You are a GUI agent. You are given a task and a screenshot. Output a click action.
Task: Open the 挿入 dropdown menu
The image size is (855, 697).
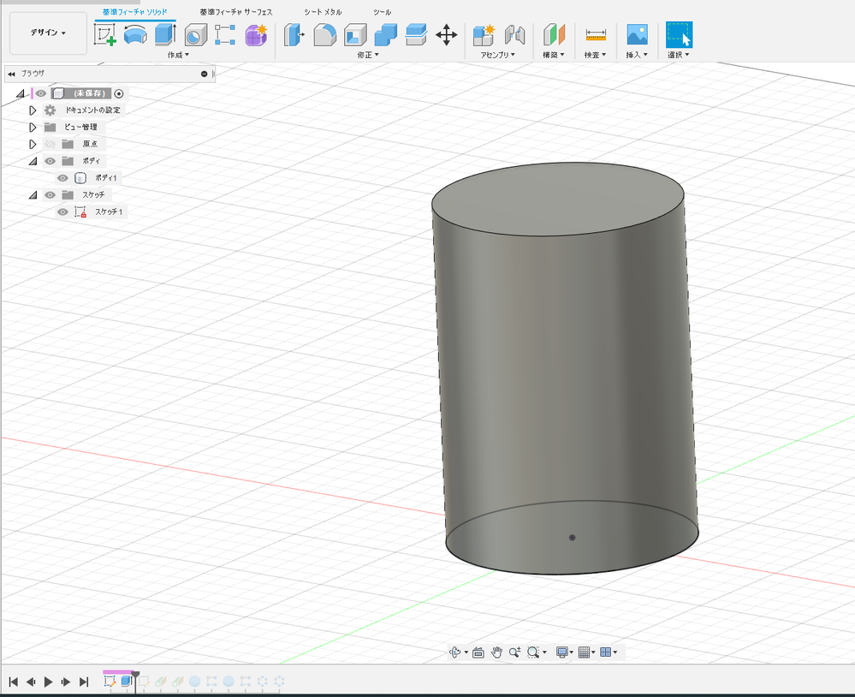coord(637,55)
